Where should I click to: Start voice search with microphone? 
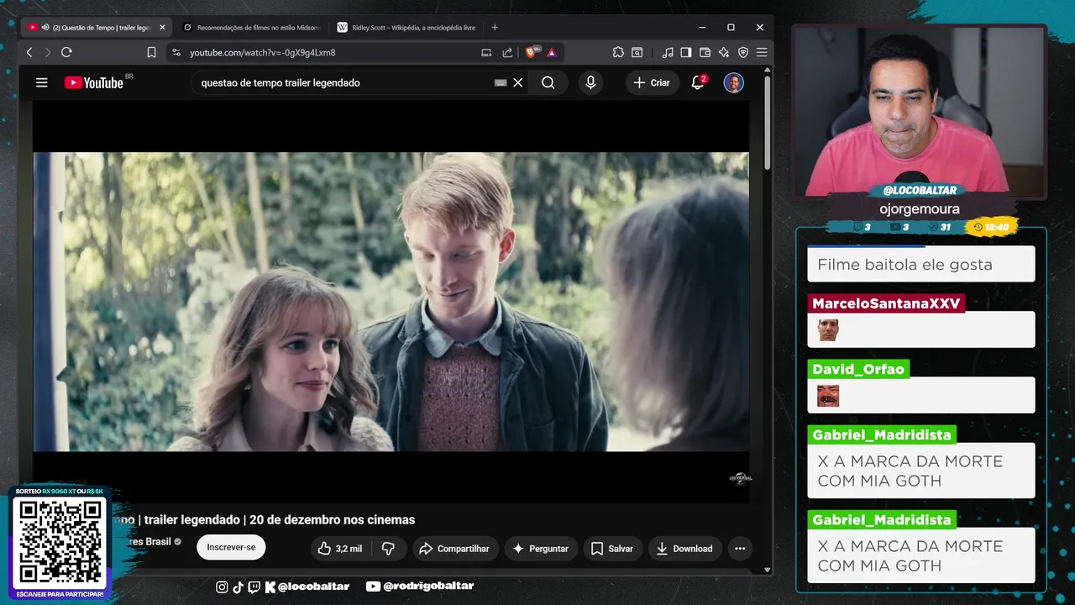590,82
